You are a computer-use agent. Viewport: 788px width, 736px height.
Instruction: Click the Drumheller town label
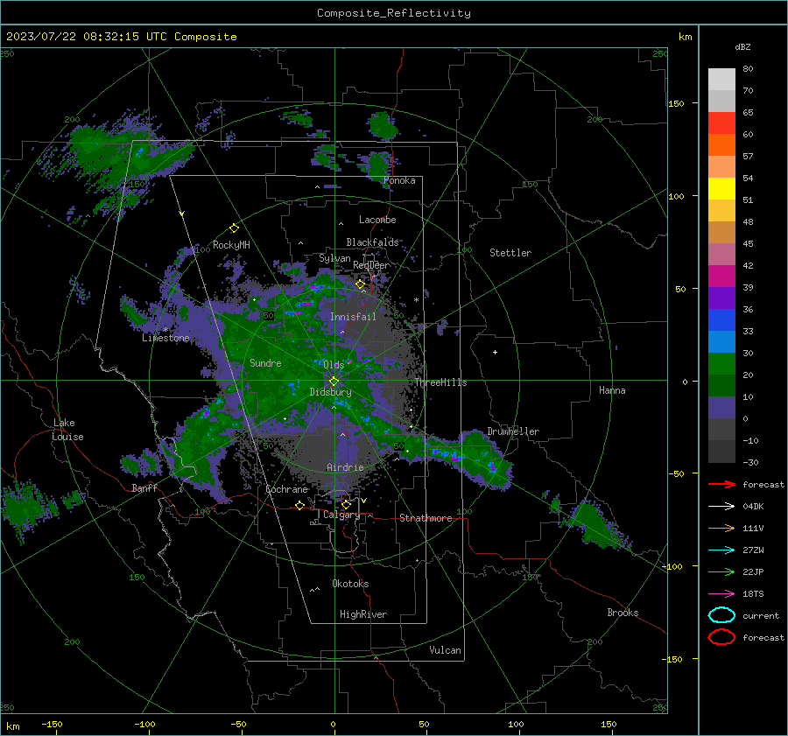tap(513, 431)
